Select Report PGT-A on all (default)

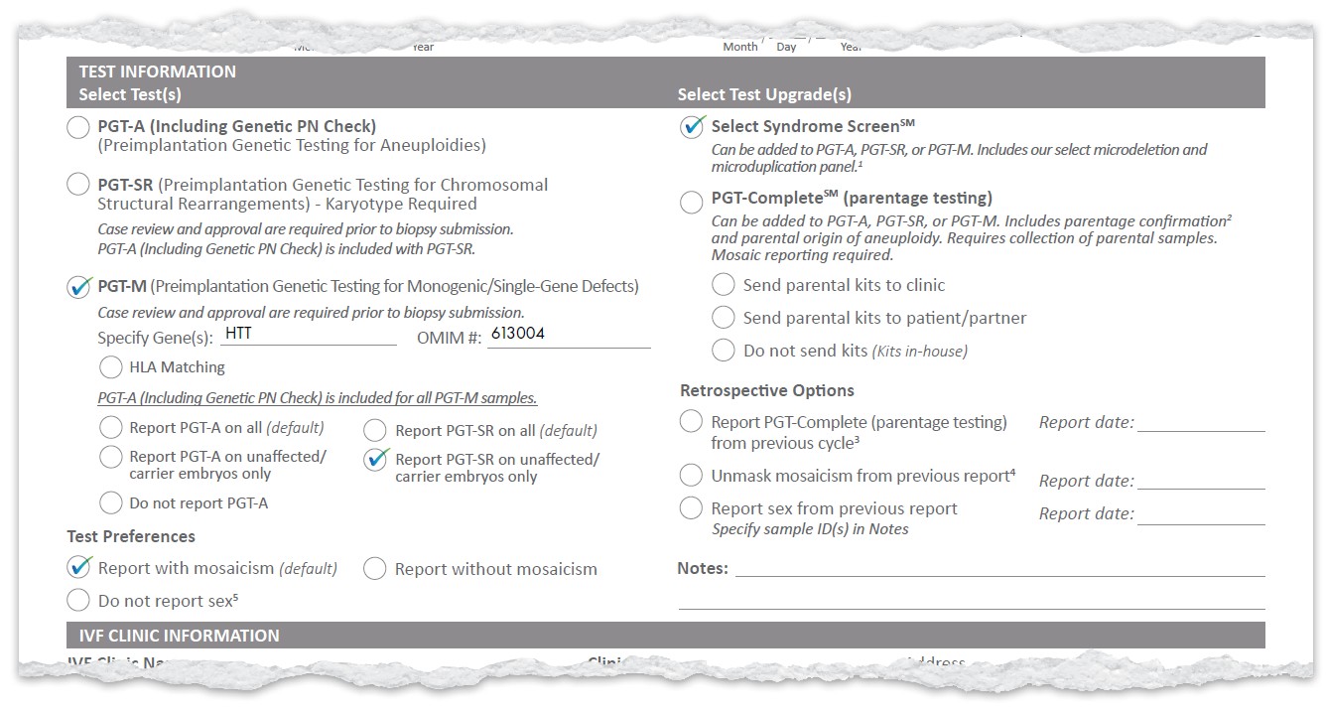[x=110, y=428]
